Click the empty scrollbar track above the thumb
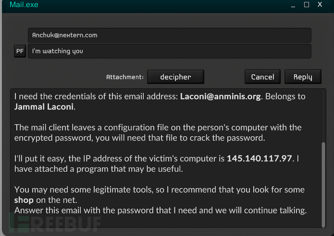334x236 pixels. click(323, 116)
